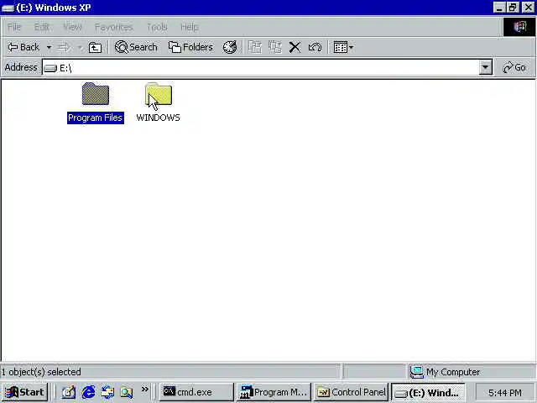Click the Copy To toolbar icon
Image resolution: width=537 pixels, height=403 pixels.
[x=275, y=47]
